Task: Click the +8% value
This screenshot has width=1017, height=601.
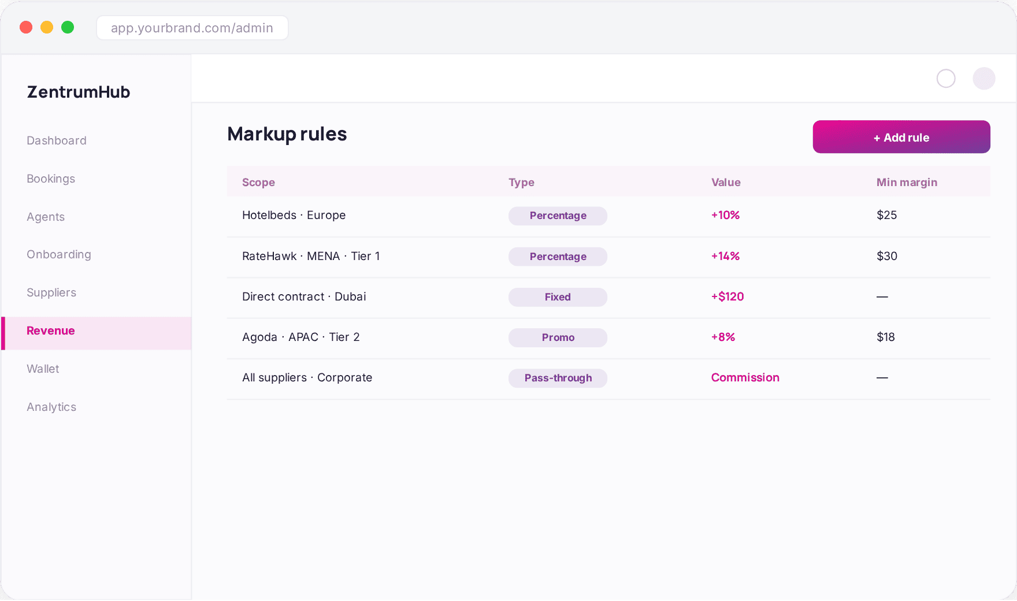Action: coord(723,337)
